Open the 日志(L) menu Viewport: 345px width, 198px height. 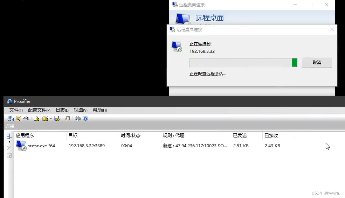coord(62,110)
